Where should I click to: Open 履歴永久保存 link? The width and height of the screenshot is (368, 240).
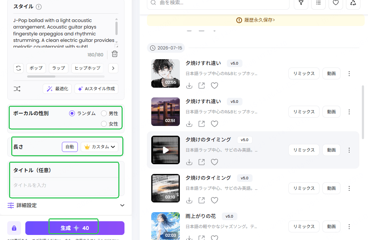click(x=259, y=20)
